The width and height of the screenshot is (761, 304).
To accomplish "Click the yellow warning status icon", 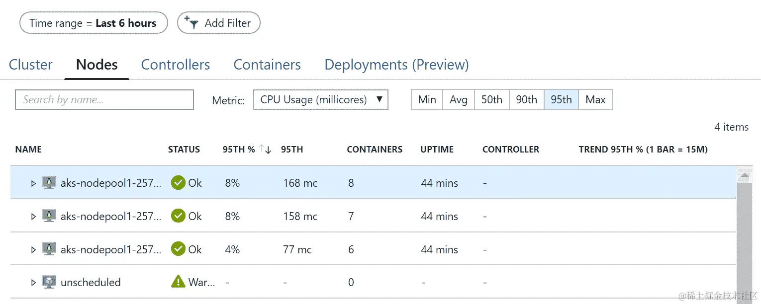I will tap(178, 282).
